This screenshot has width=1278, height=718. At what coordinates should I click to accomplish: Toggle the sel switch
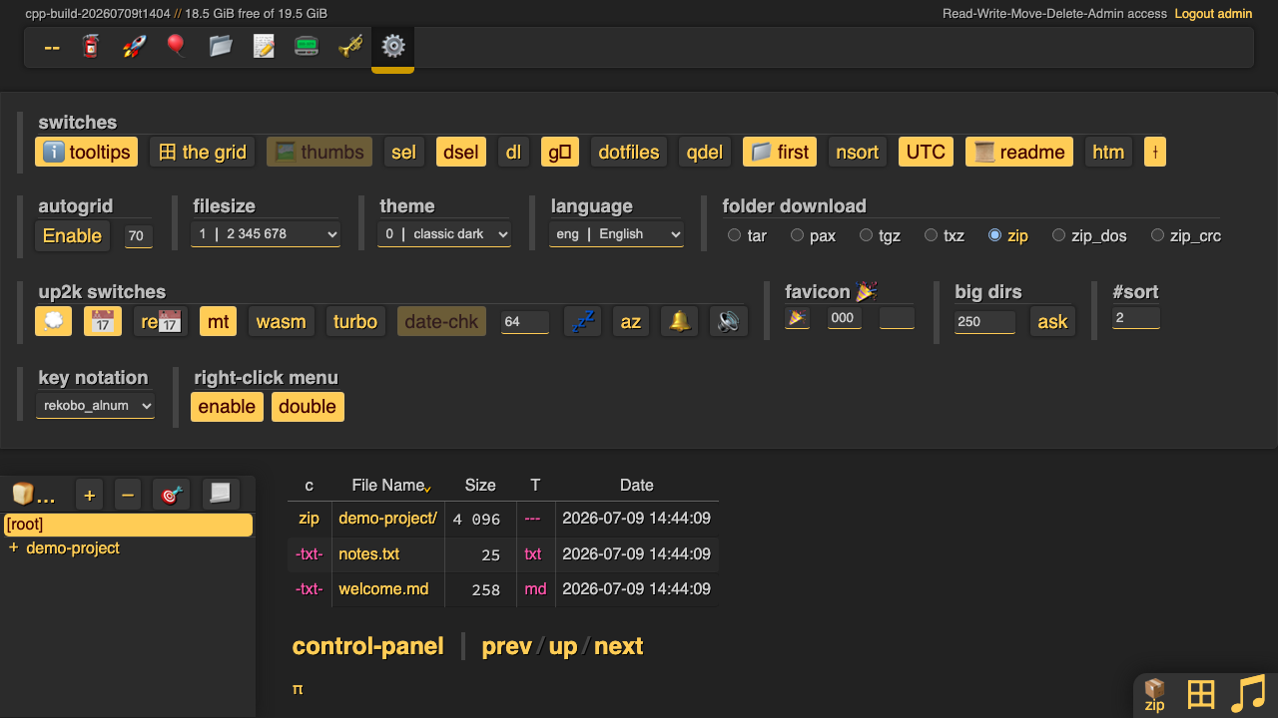(x=403, y=152)
